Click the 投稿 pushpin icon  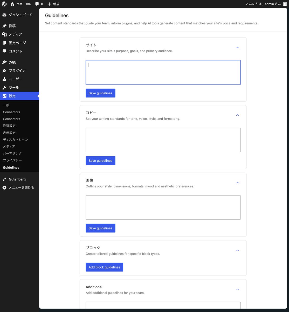[4, 26]
